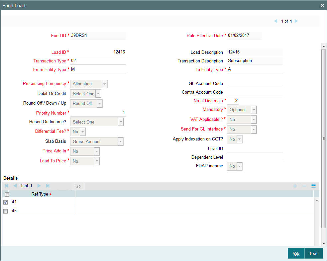
Task: Jump to last page in Details grid
Action: pyautogui.click(x=48, y=186)
